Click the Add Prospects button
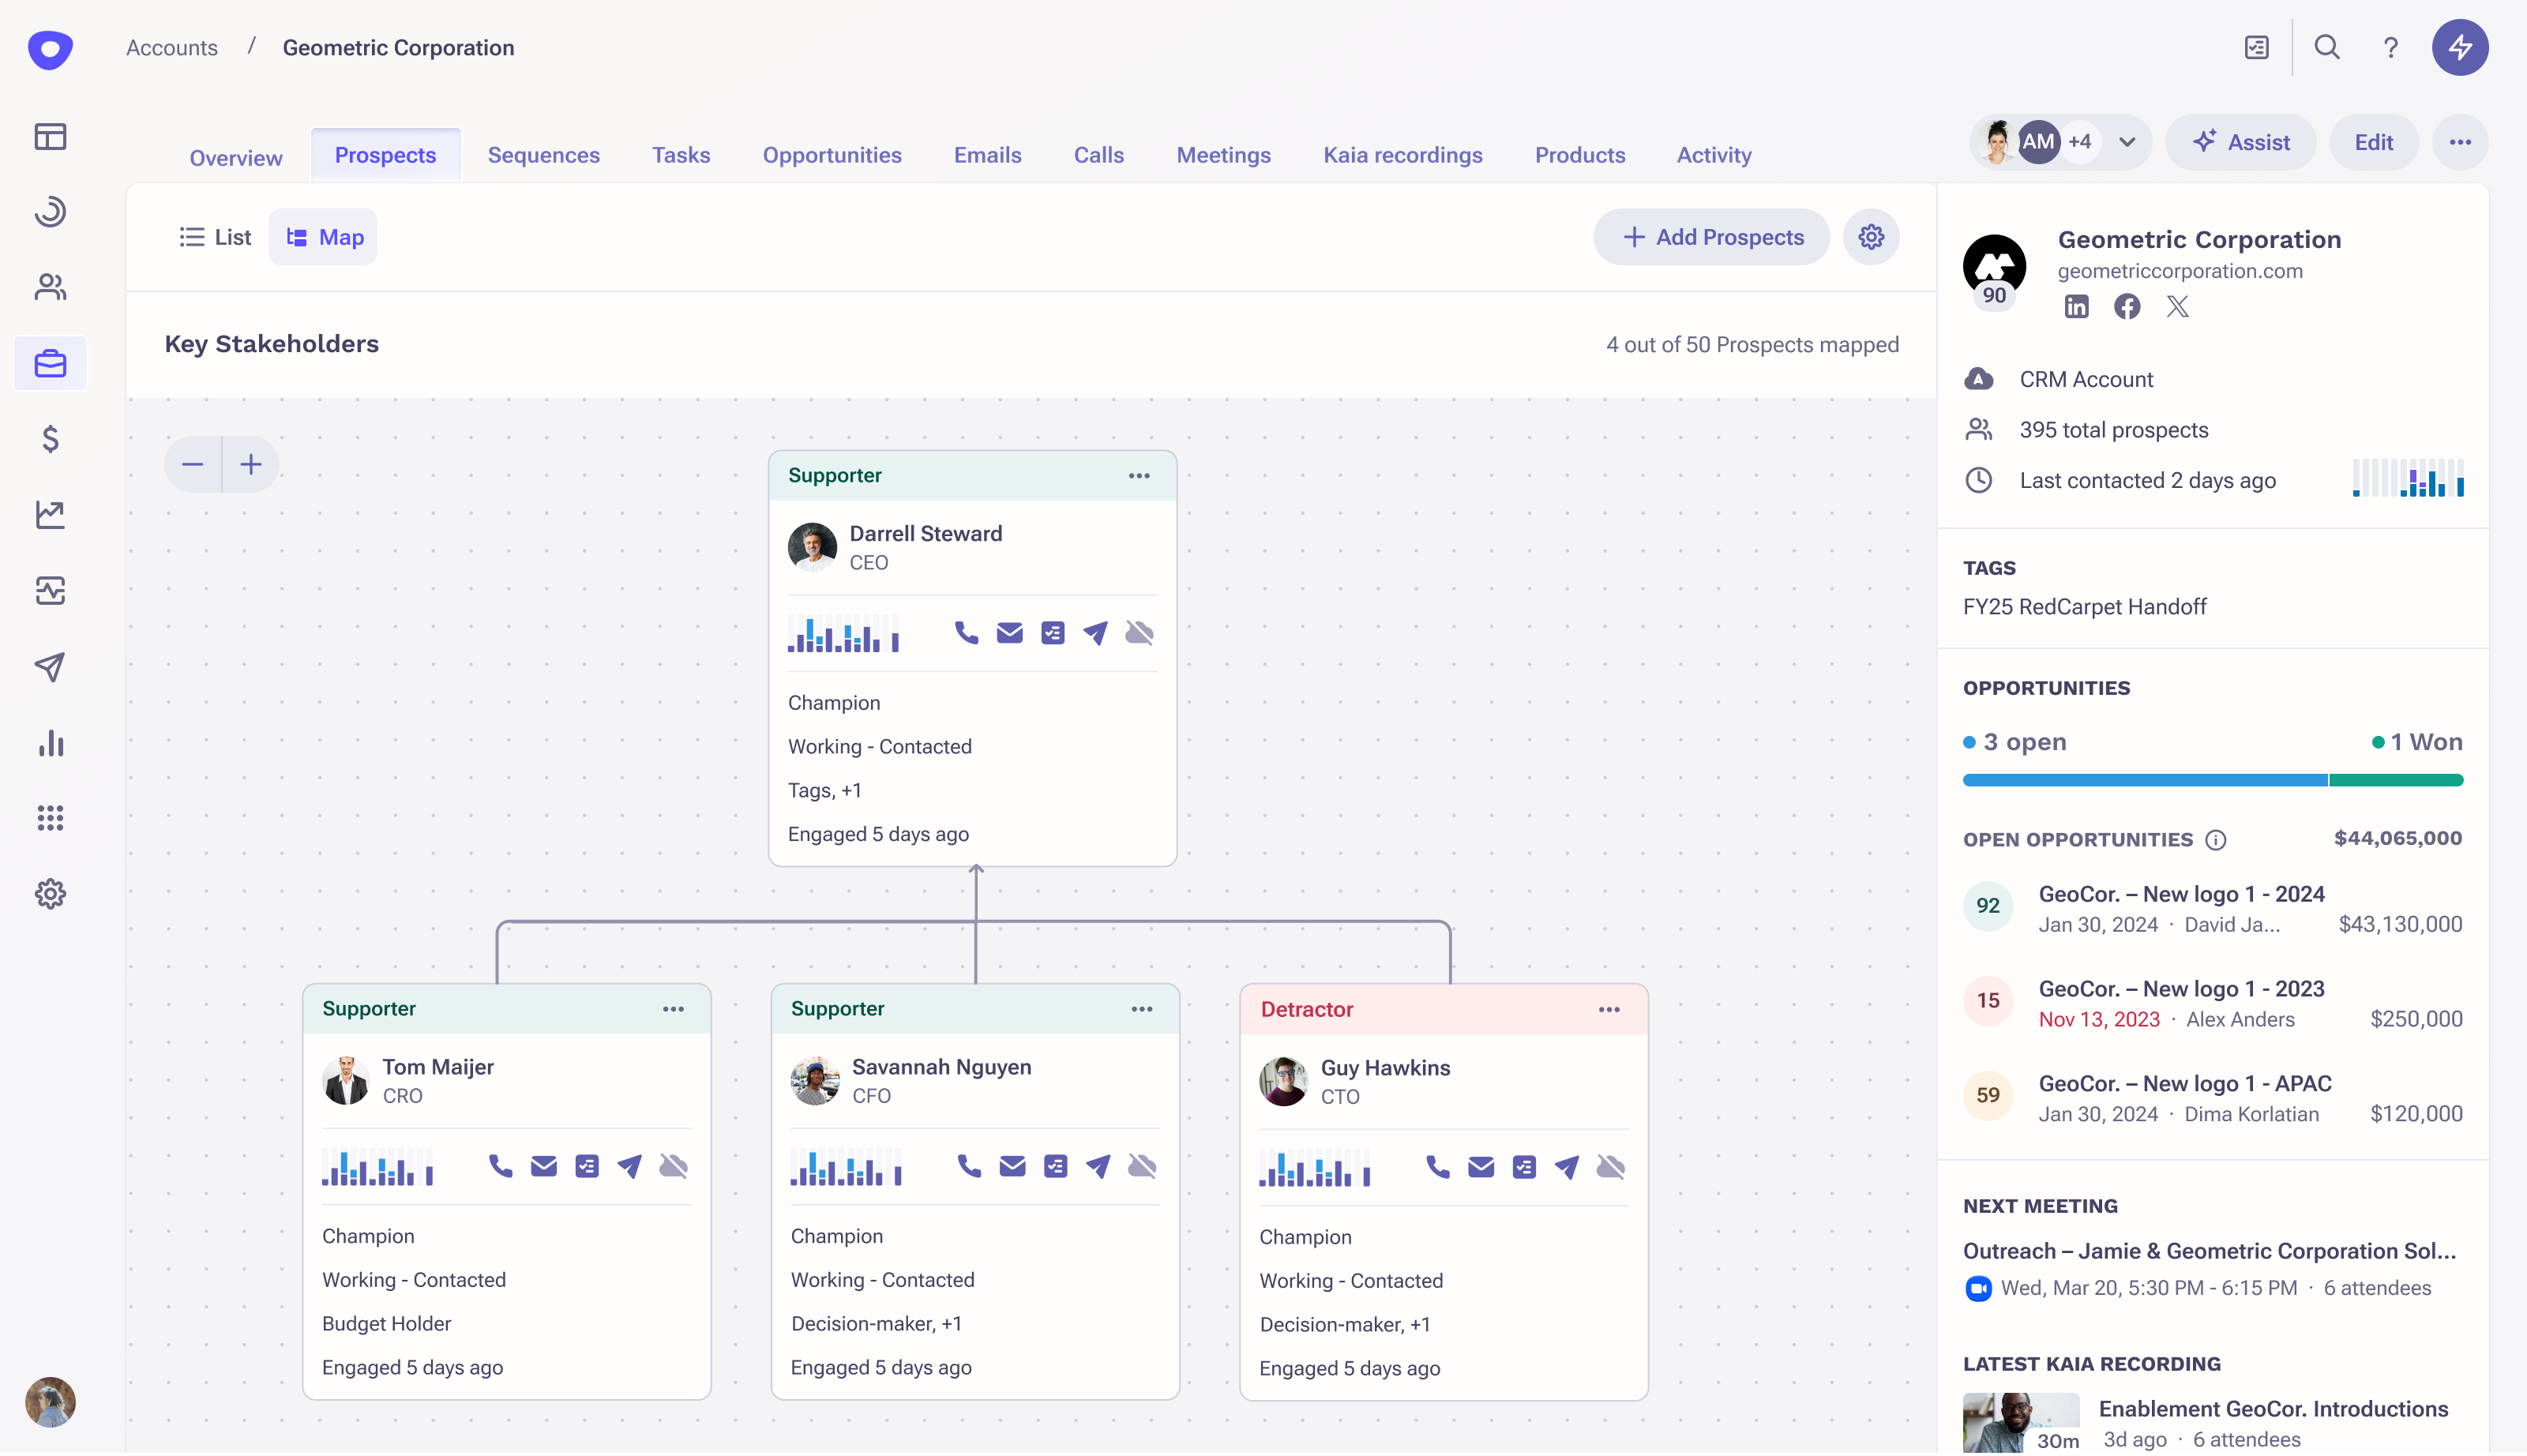The height and width of the screenshot is (1456, 2527). [x=1712, y=237]
